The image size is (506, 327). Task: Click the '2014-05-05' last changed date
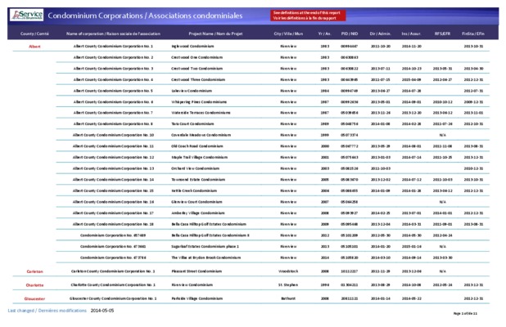[x=102, y=311]
